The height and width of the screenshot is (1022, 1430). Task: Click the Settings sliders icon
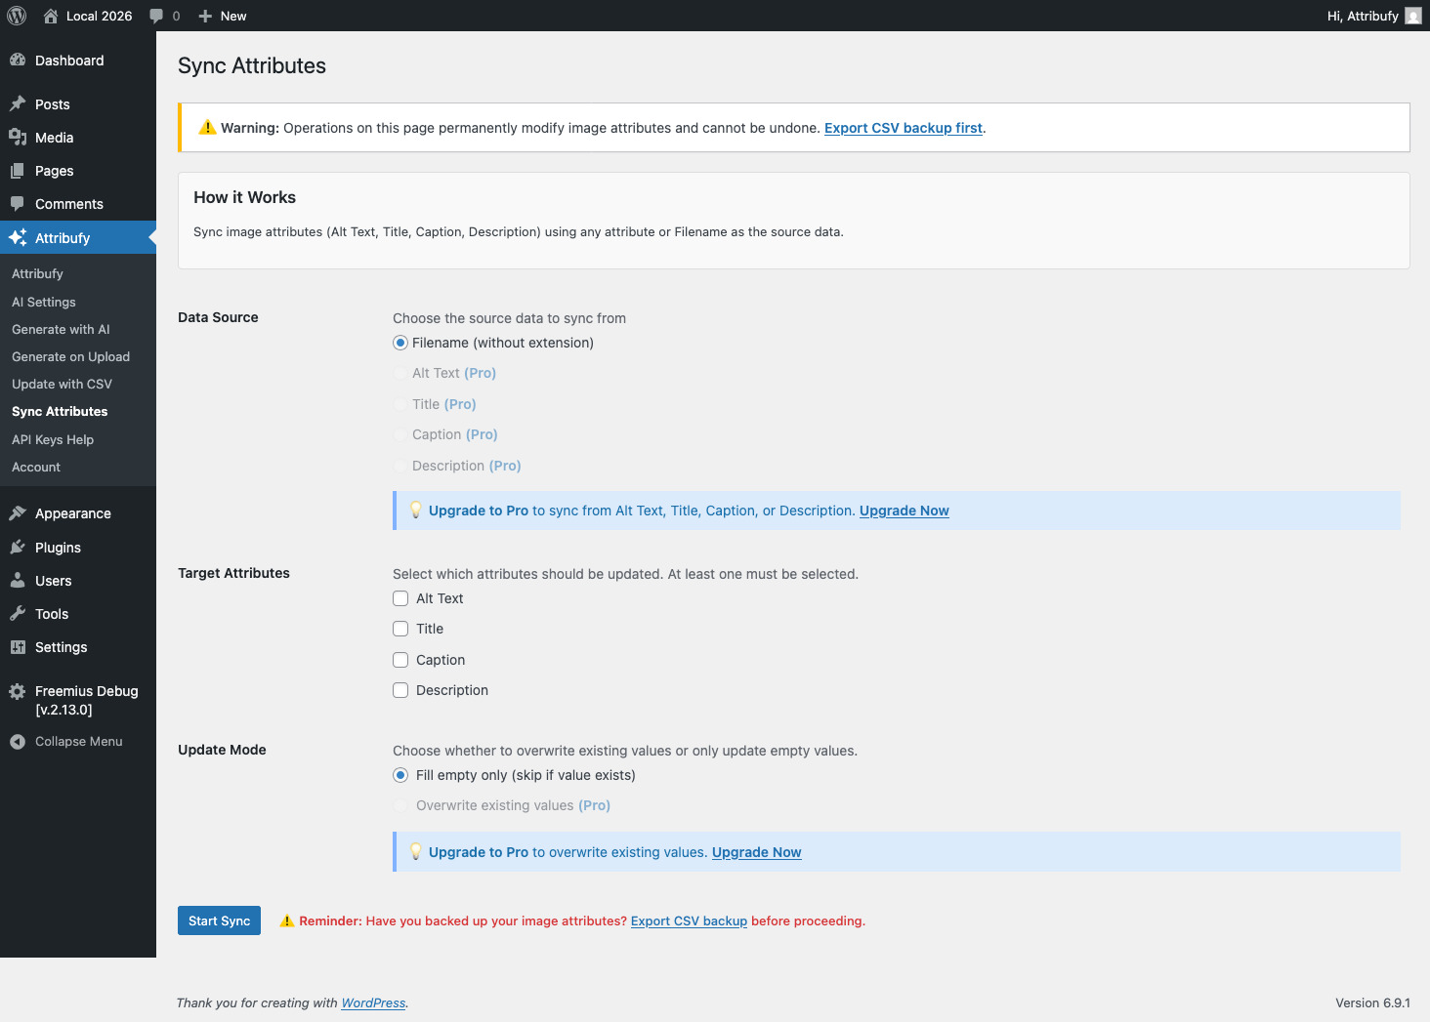tap(17, 646)
